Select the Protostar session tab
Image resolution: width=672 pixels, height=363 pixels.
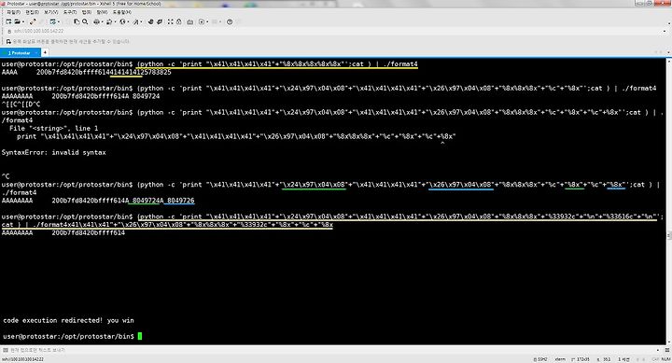click(20, 52)
